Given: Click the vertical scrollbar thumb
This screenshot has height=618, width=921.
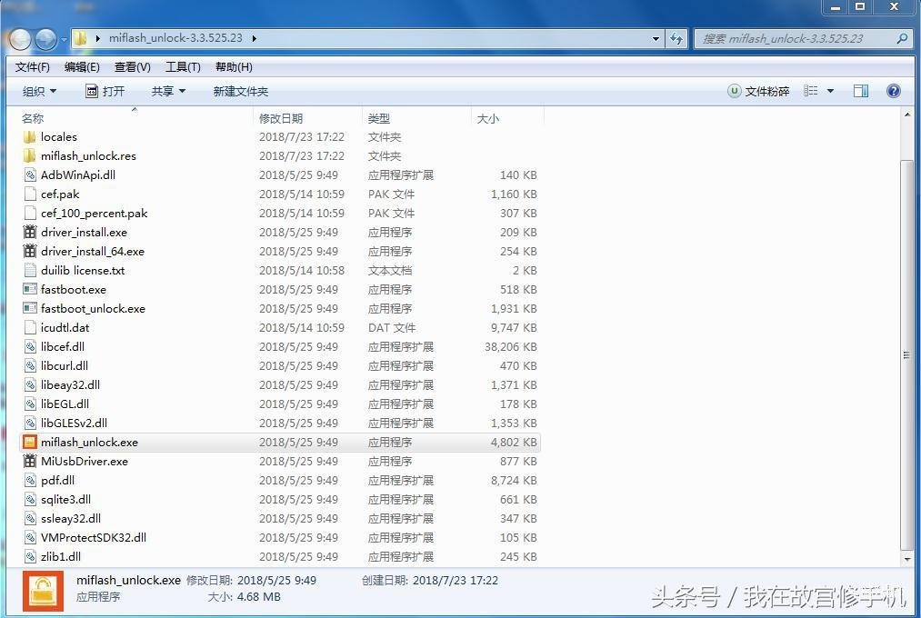Looking at the screenshot, I should click(x=907, y=355).
